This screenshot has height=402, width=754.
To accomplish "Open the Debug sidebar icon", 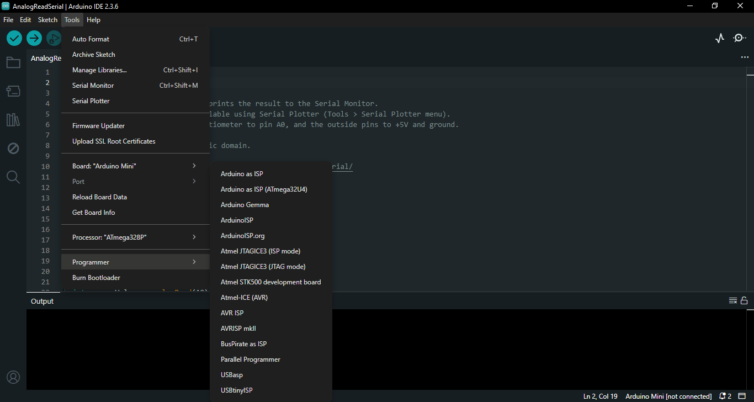I will [x=13, y=149].
